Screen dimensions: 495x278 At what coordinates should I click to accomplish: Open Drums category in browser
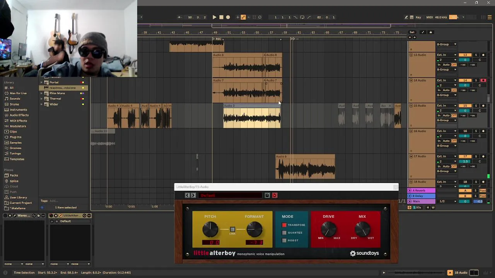14,104
